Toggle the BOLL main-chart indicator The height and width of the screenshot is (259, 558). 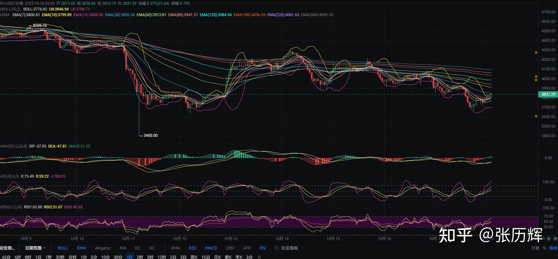point(63,248)
